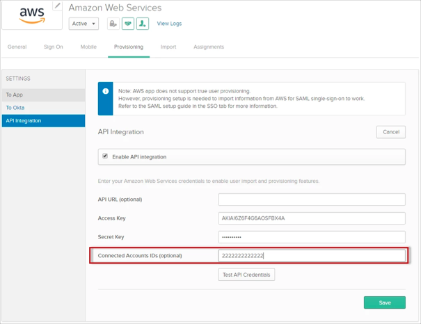Click the grey lock/sign-on status icon
Viewport: 421px width, 324px height.
[113, 24]
